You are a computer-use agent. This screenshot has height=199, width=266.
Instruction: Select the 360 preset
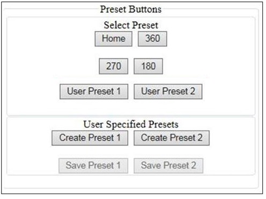(x=152, y=39)
